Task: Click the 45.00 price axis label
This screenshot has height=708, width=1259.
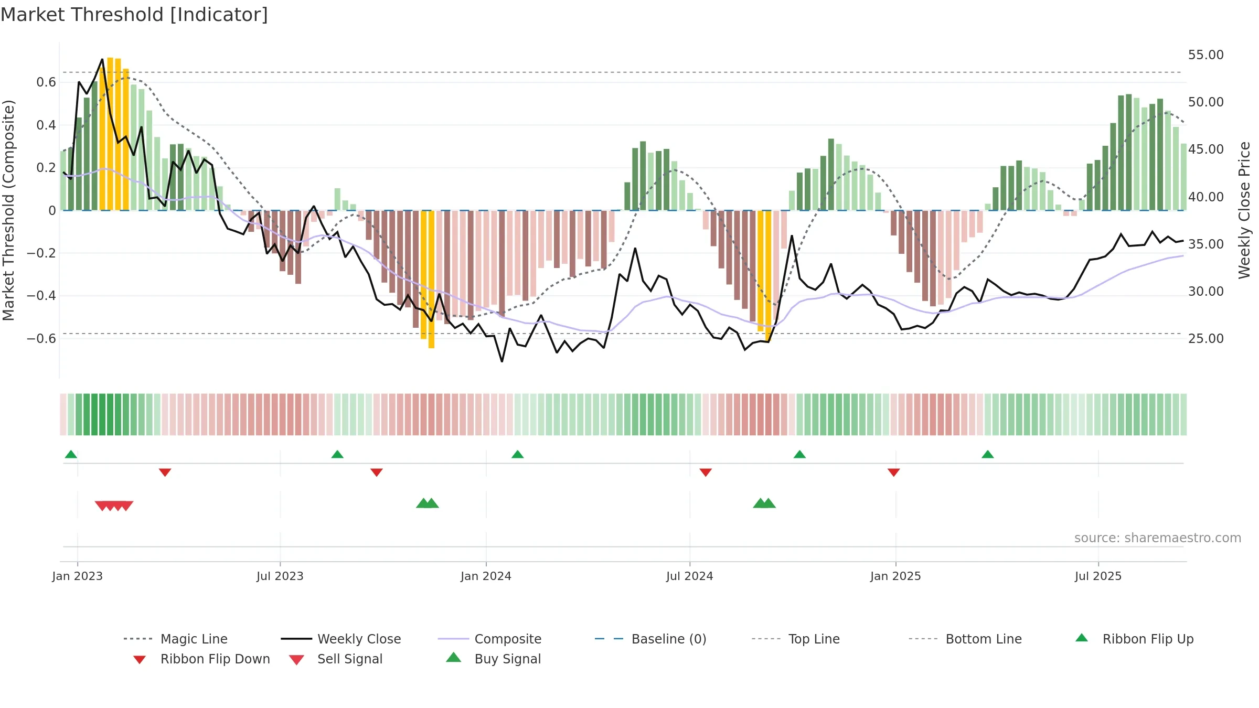Action: [x=1205, y=149]
